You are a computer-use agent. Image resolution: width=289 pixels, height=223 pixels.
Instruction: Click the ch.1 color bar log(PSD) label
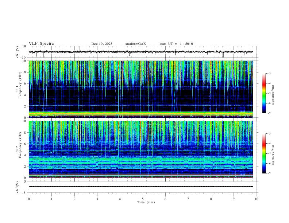click(273, 95)
